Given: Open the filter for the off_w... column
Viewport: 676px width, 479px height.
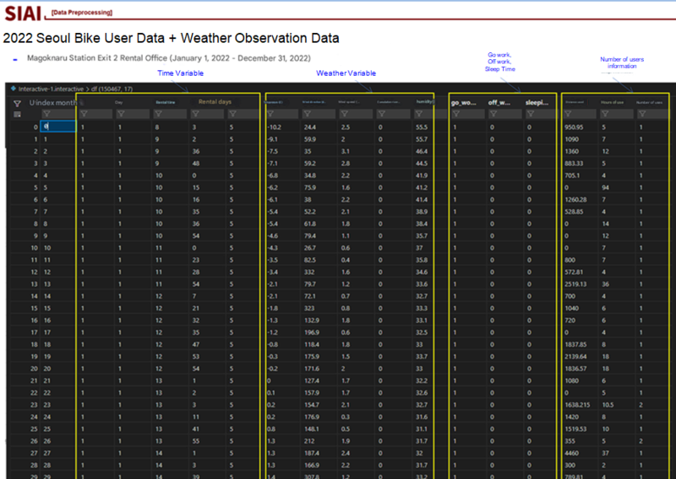Looking at the screenshot, I should coord(493,114).
